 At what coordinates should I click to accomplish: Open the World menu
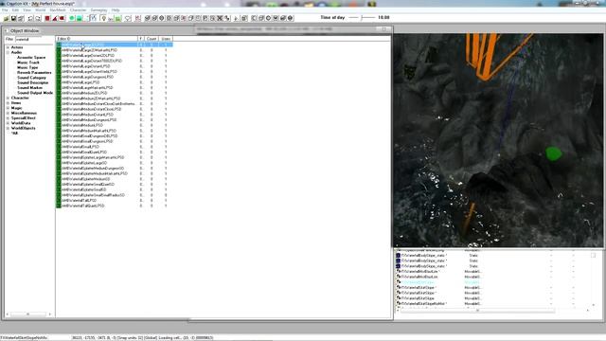[40, 10]
